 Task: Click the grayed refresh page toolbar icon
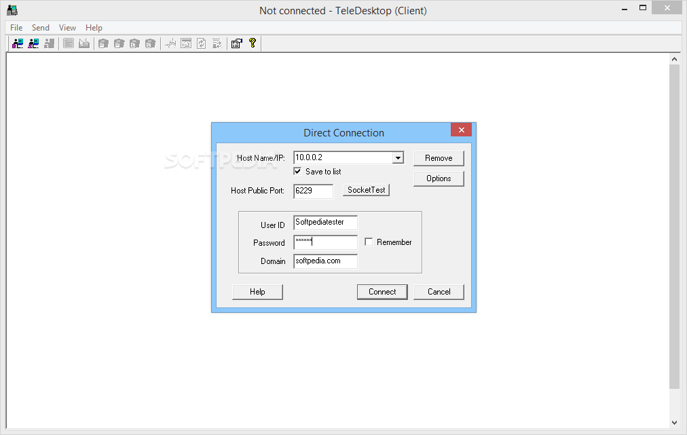click(202, 43)
